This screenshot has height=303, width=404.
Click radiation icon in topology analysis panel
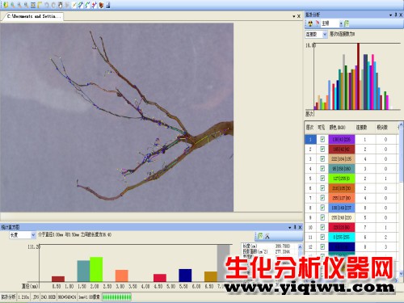click(x=310, y=23)
